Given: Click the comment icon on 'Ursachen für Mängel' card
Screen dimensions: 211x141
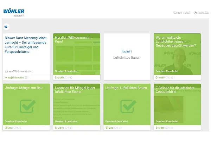Looking at the screenshot, I should [66, 128].
